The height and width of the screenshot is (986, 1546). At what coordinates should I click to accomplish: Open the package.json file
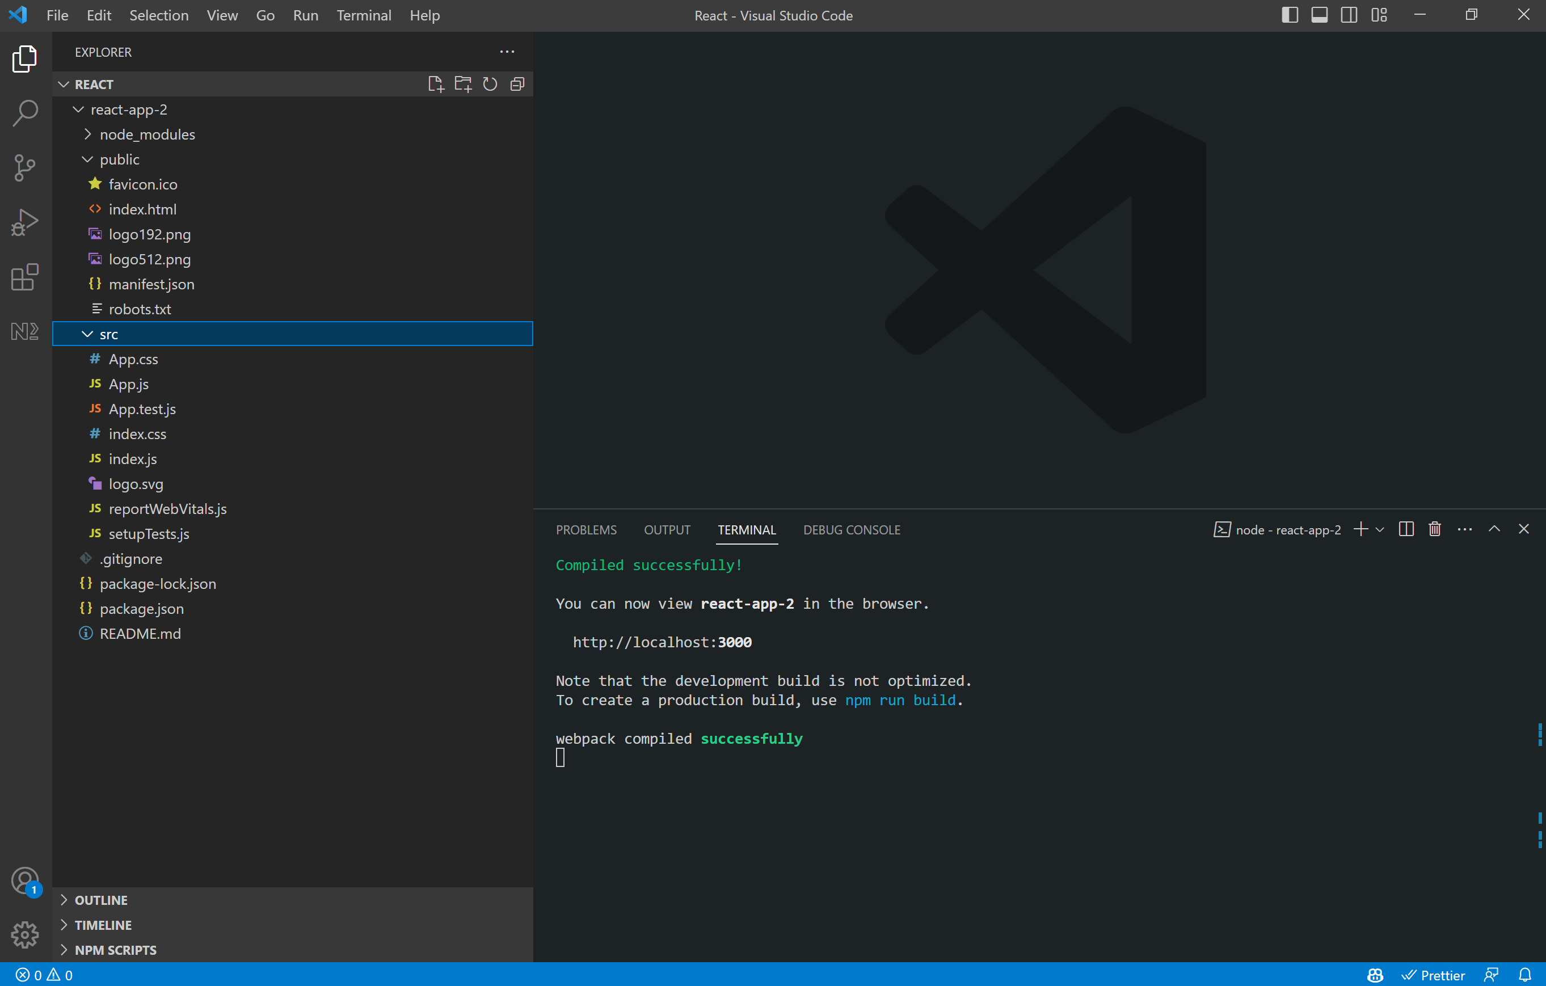pyautogui.click(x=293, y=609)
